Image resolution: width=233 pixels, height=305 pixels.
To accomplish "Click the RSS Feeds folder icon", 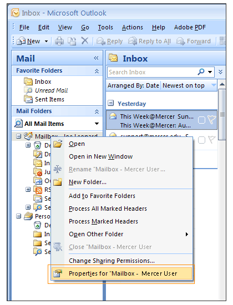I will [x=38, y=190].
